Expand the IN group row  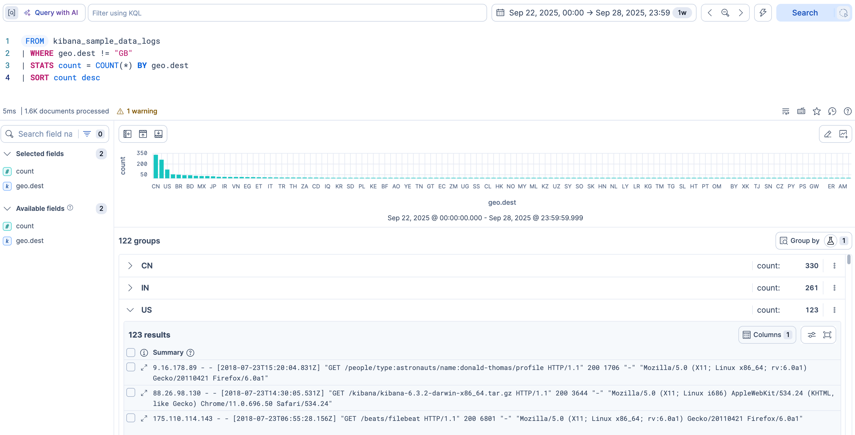pos(130,288)
